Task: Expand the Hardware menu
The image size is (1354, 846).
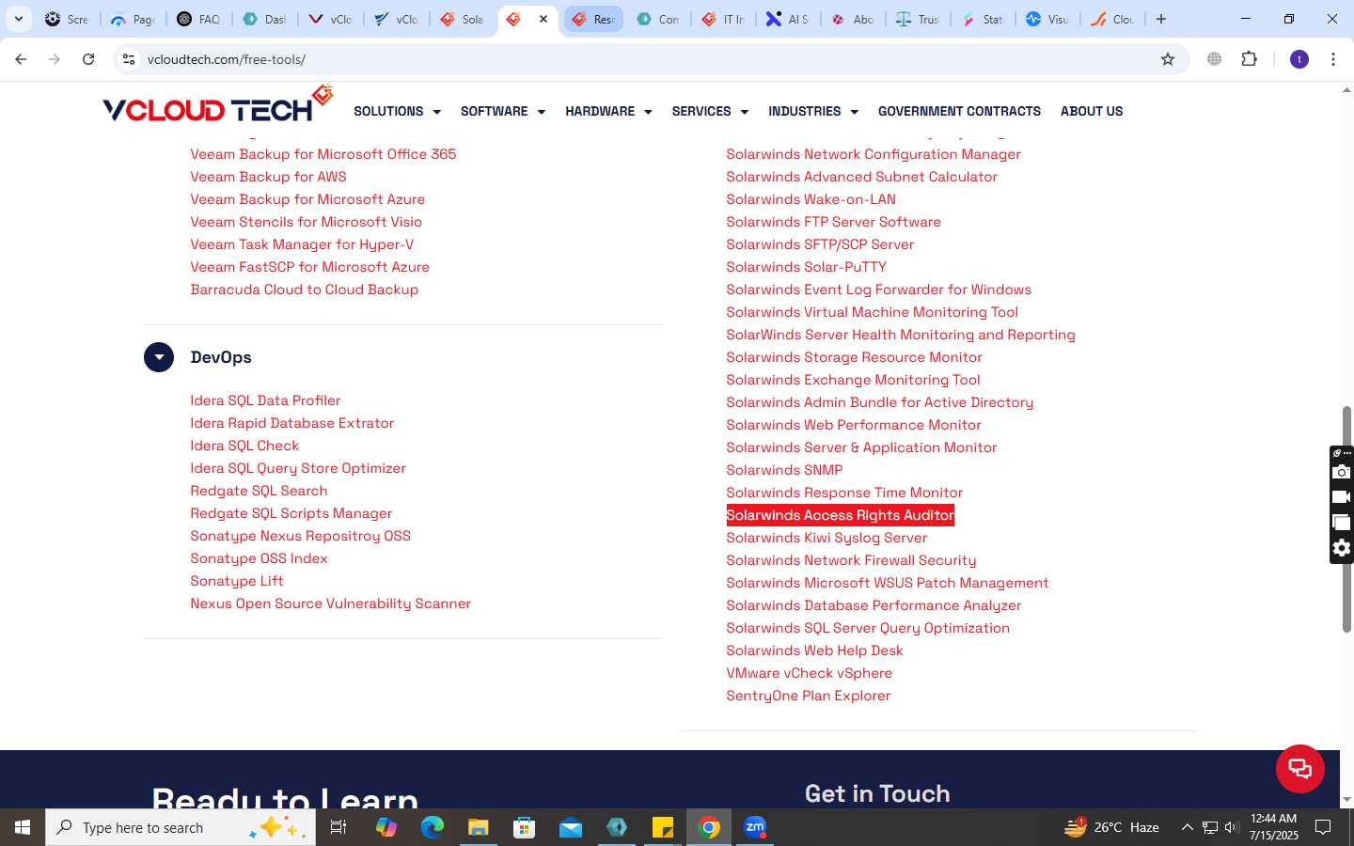Action: [x=608, y=111]
